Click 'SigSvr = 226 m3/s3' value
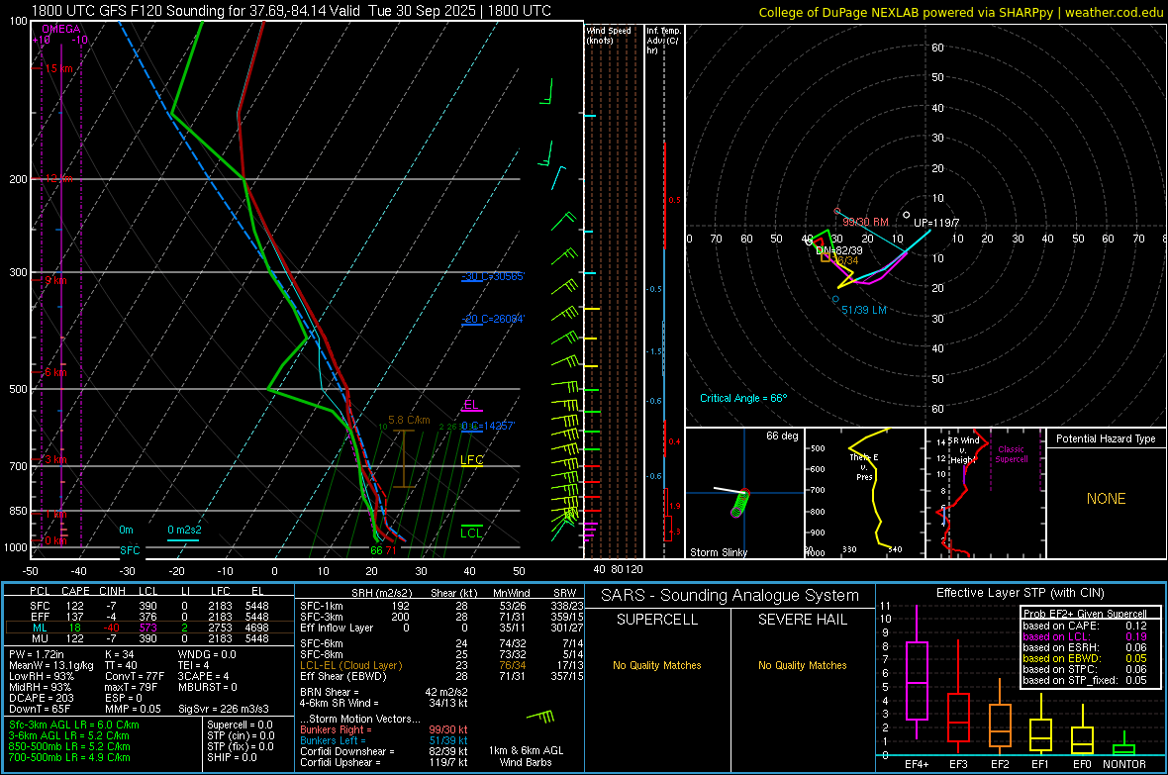This screenshot has width=1168, height=775. pos(224,709)
